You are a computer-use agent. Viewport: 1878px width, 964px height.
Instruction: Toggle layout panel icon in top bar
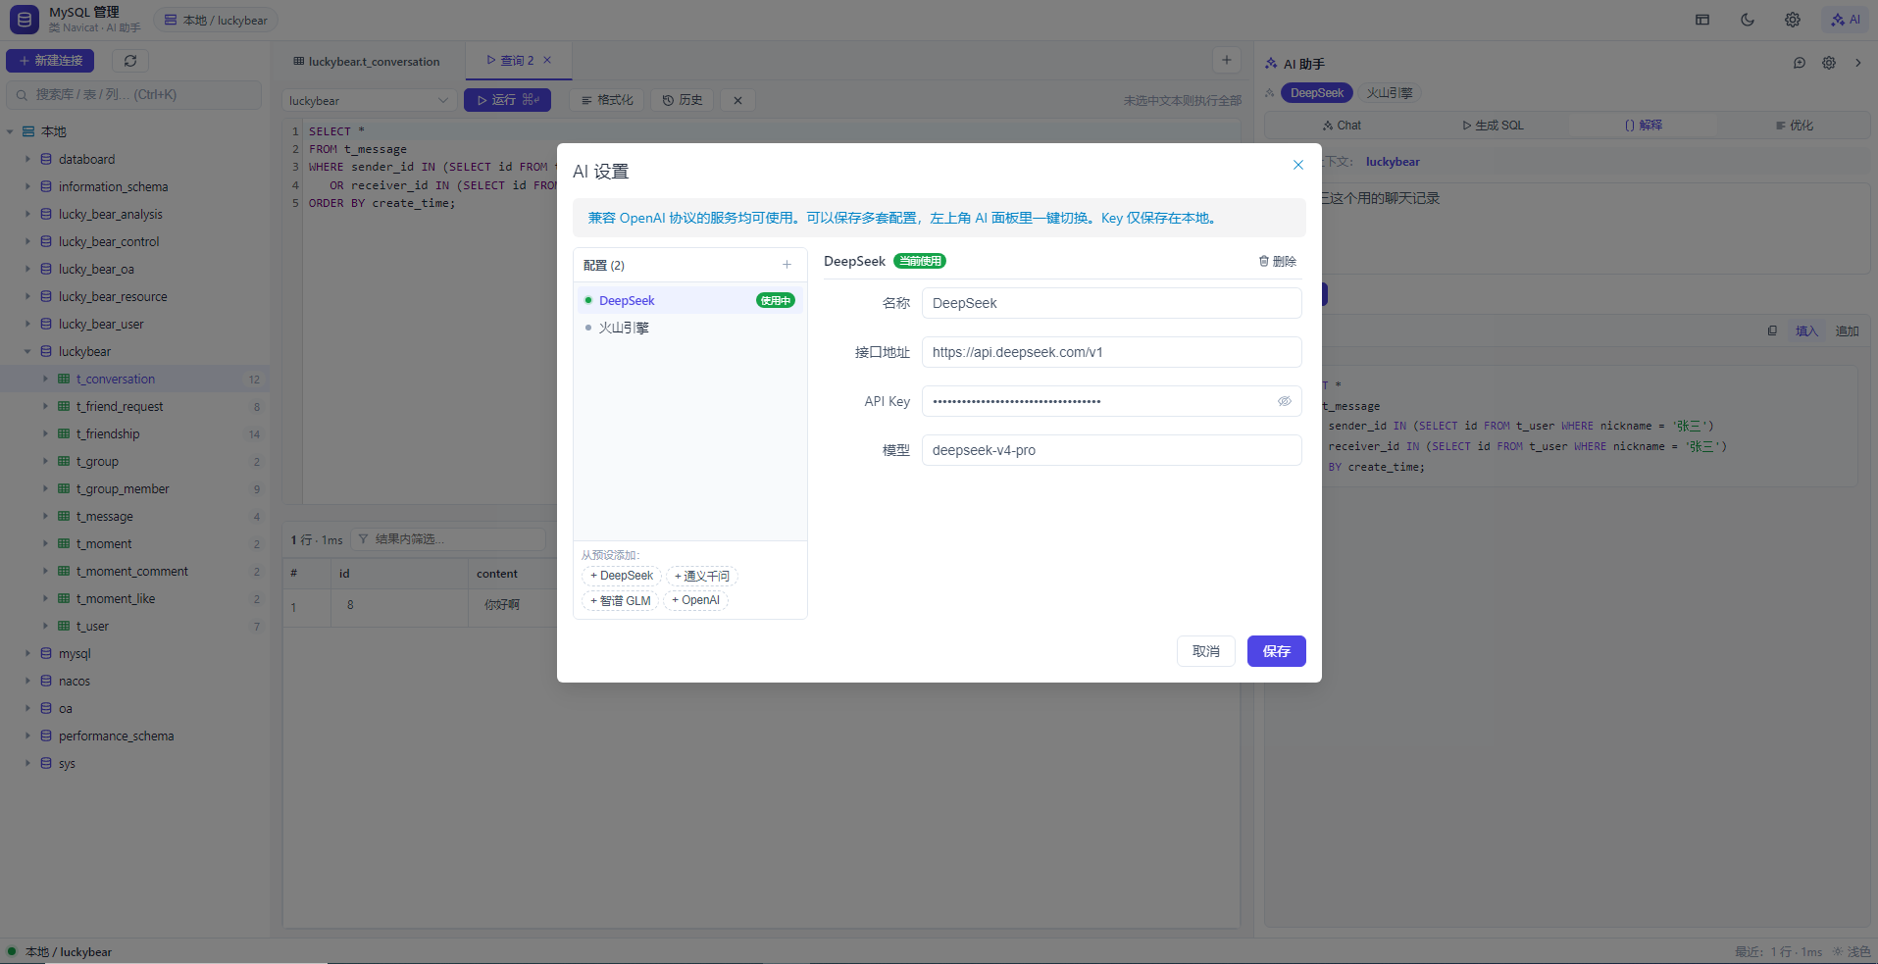[1702, 20]
